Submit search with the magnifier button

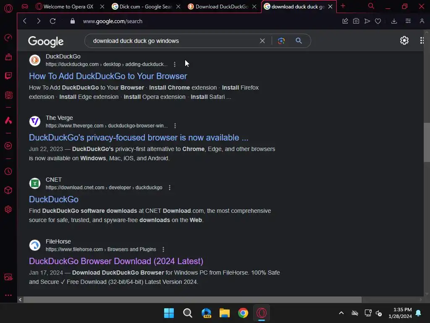[x=299, y=41]
